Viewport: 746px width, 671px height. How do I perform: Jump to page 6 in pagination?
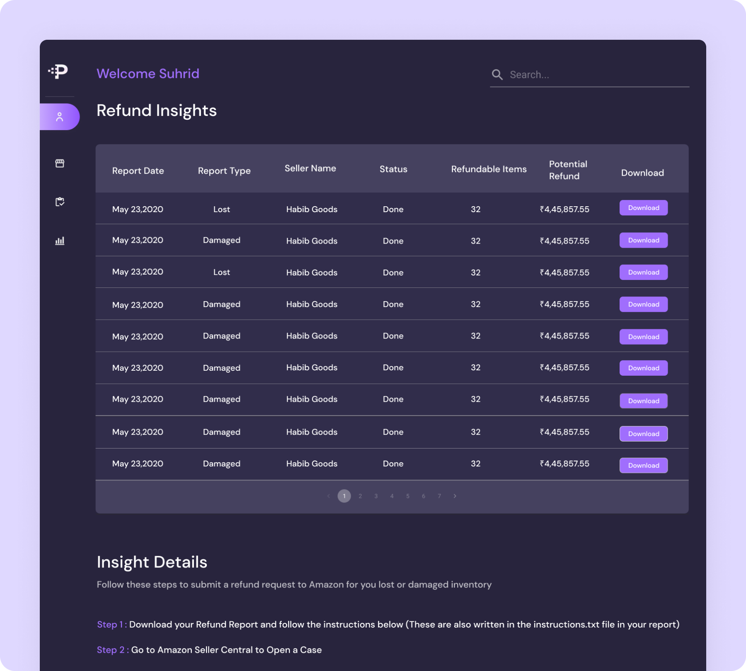pyautogui.click(x=424, y=496)
